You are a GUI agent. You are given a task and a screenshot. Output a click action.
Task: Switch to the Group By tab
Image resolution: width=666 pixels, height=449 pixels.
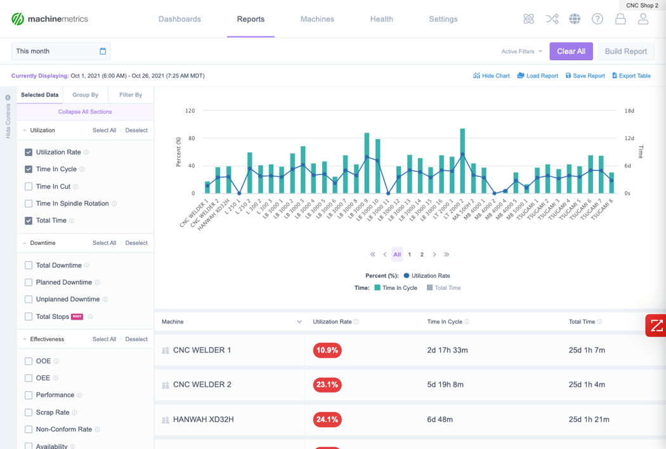click(85, 95)
